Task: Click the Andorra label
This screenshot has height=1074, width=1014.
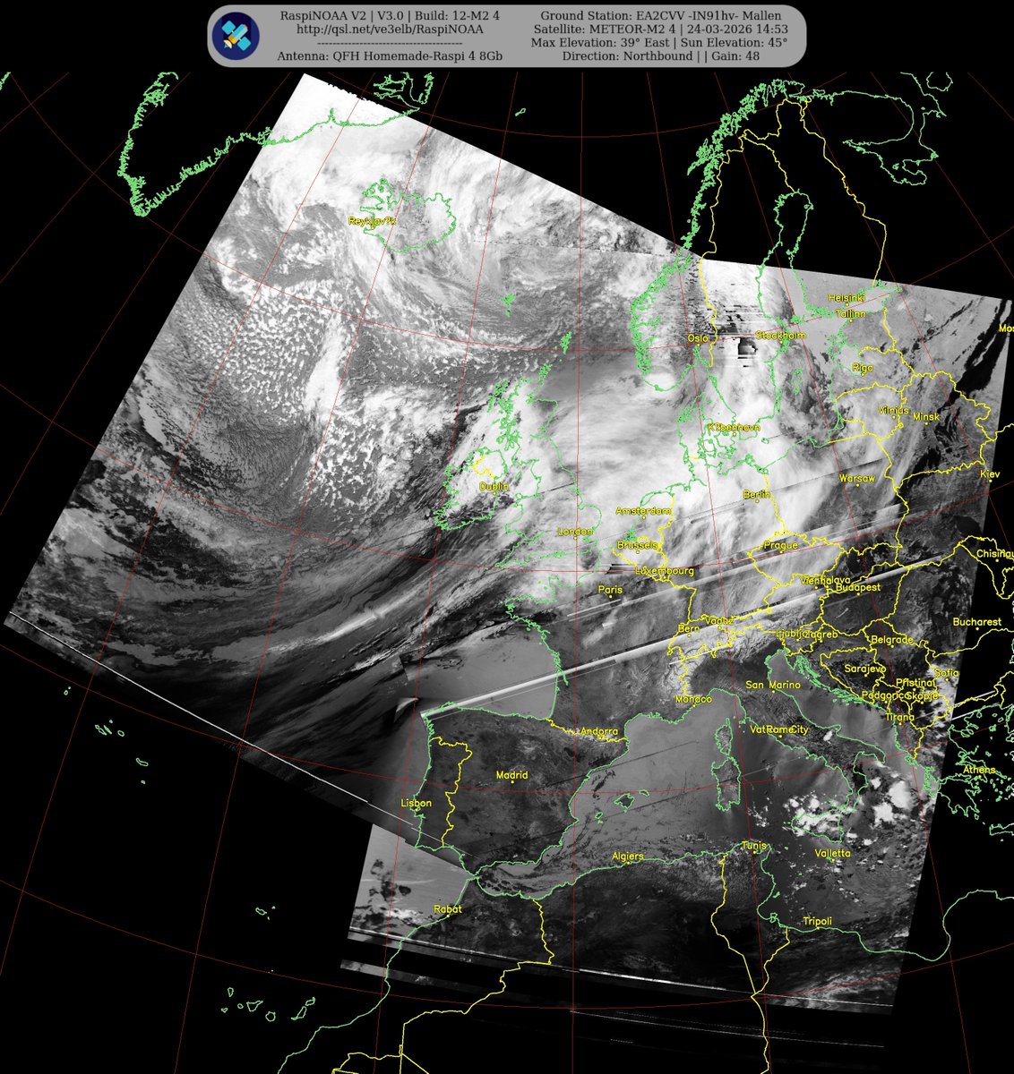Action: tap(599, 731)
